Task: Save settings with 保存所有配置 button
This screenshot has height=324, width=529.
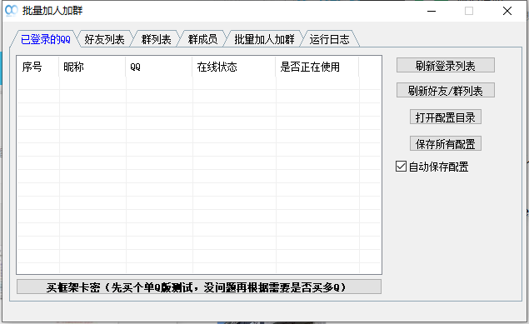Action: click(446, 143)
